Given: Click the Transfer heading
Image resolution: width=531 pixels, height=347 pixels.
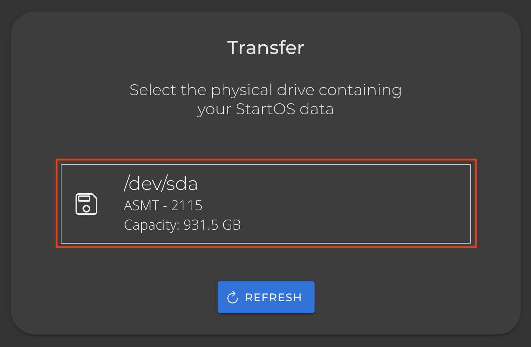Looking at the screenshot, I should pos(265,47).
